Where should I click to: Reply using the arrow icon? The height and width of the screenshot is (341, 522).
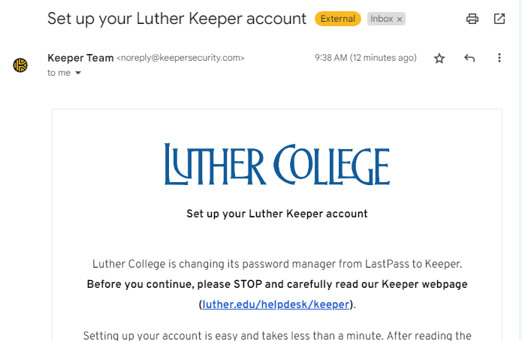tap(469, 58)
